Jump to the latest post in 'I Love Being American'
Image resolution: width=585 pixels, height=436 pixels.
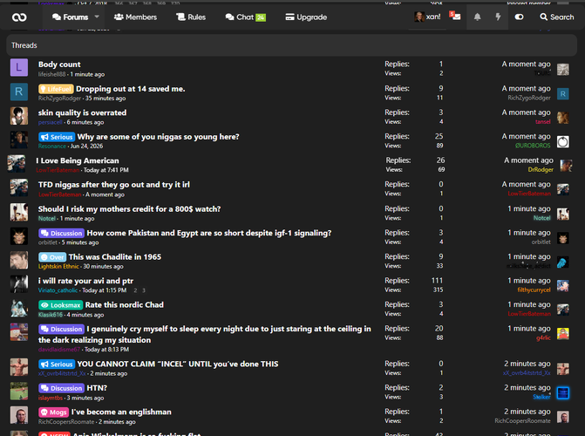(528, 160)
